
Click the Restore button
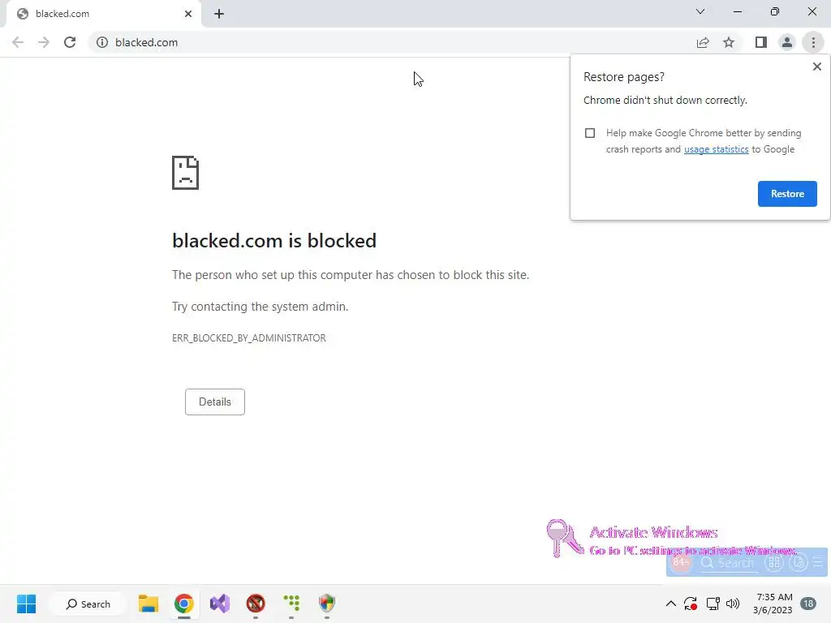coord(787,194)
